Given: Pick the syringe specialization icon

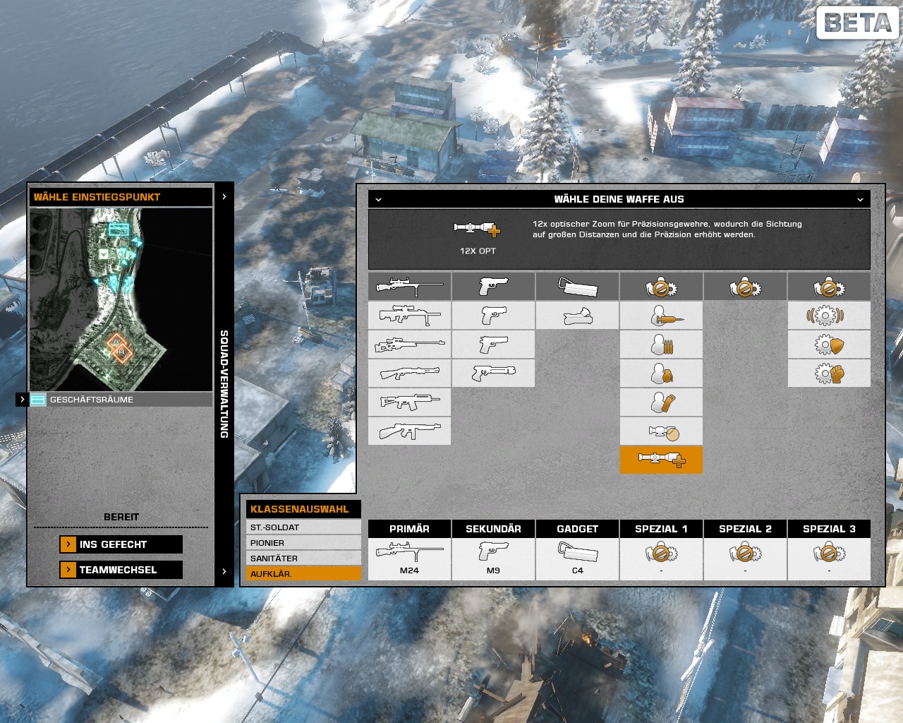Looking at the screenshot, I should pos(661,316).
